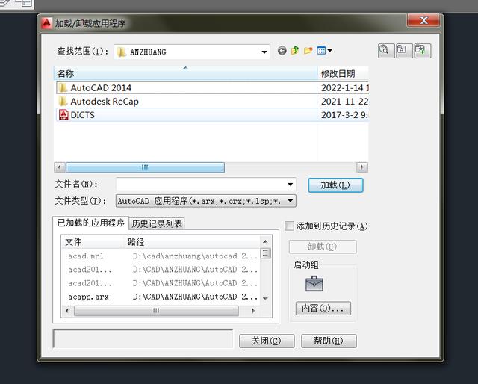Image resolution: width=478 pixels, height=384 pixels.
Task: Go up one folder level icon
Action: 295,50
